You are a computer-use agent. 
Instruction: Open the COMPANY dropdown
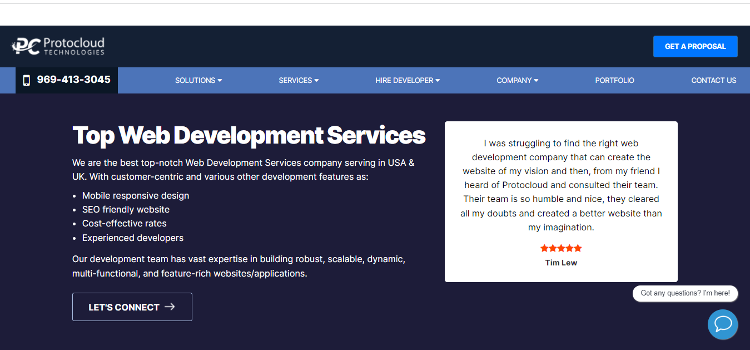click(517, 80)
